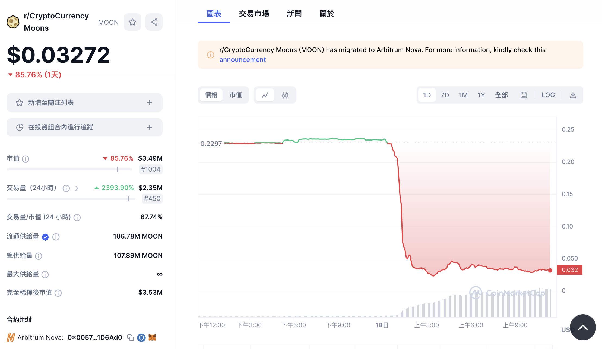602x349 pixels.
Task: Expand 交易量(24小時) chevron arrow
Action: point(77,188)
